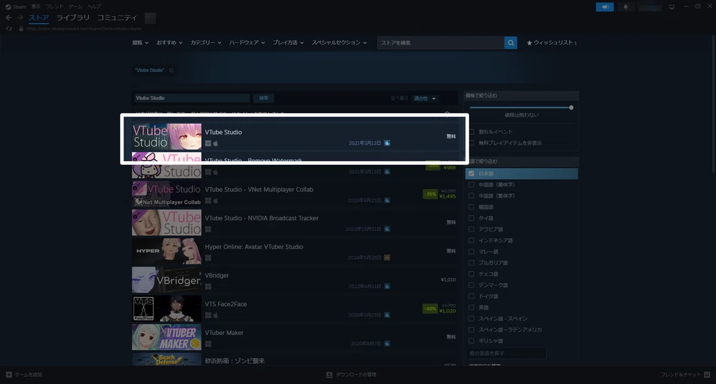The width and height of the screenshot is (716, 384).
Task: Expand the カテゴリー dropdown
Action: [206, 43]
